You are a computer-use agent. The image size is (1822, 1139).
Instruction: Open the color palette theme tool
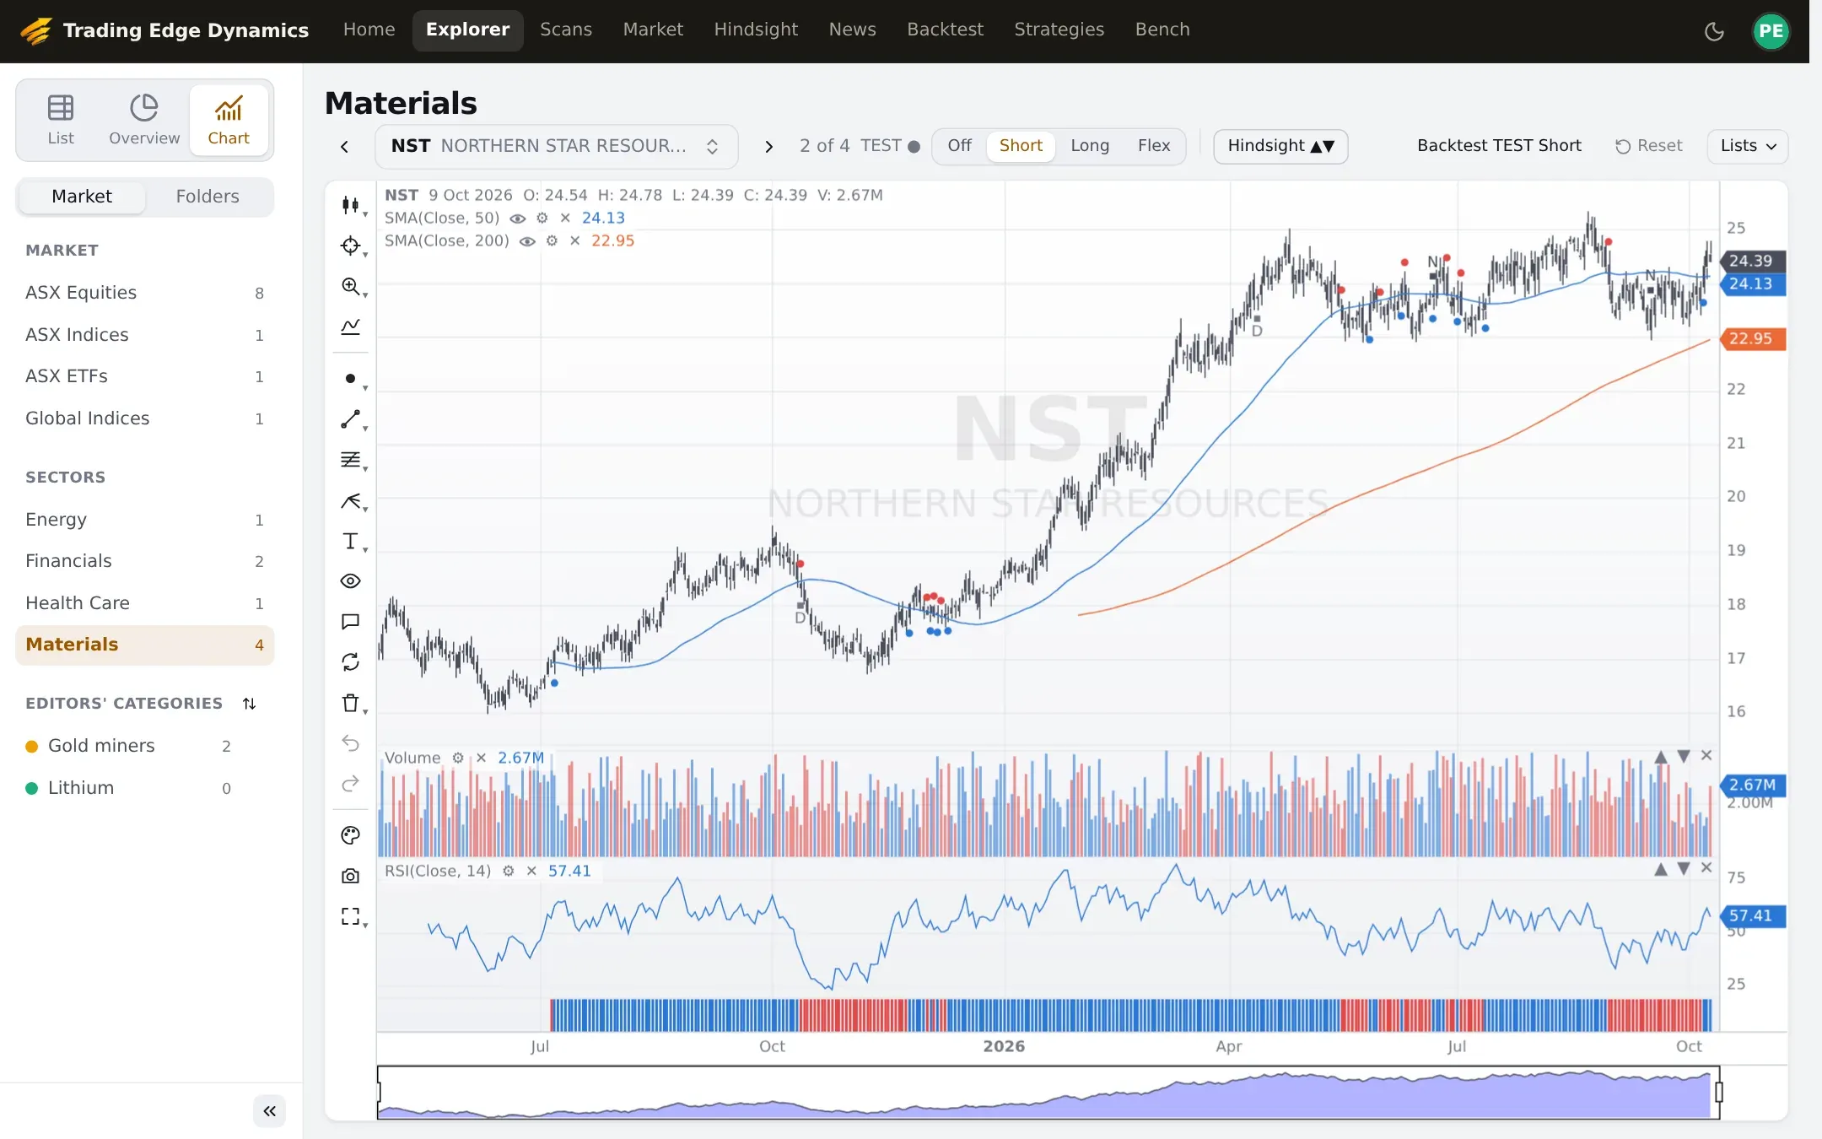350,835
